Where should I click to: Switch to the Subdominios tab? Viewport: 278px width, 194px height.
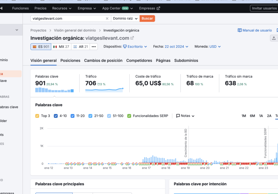click(x=186, y=60)
